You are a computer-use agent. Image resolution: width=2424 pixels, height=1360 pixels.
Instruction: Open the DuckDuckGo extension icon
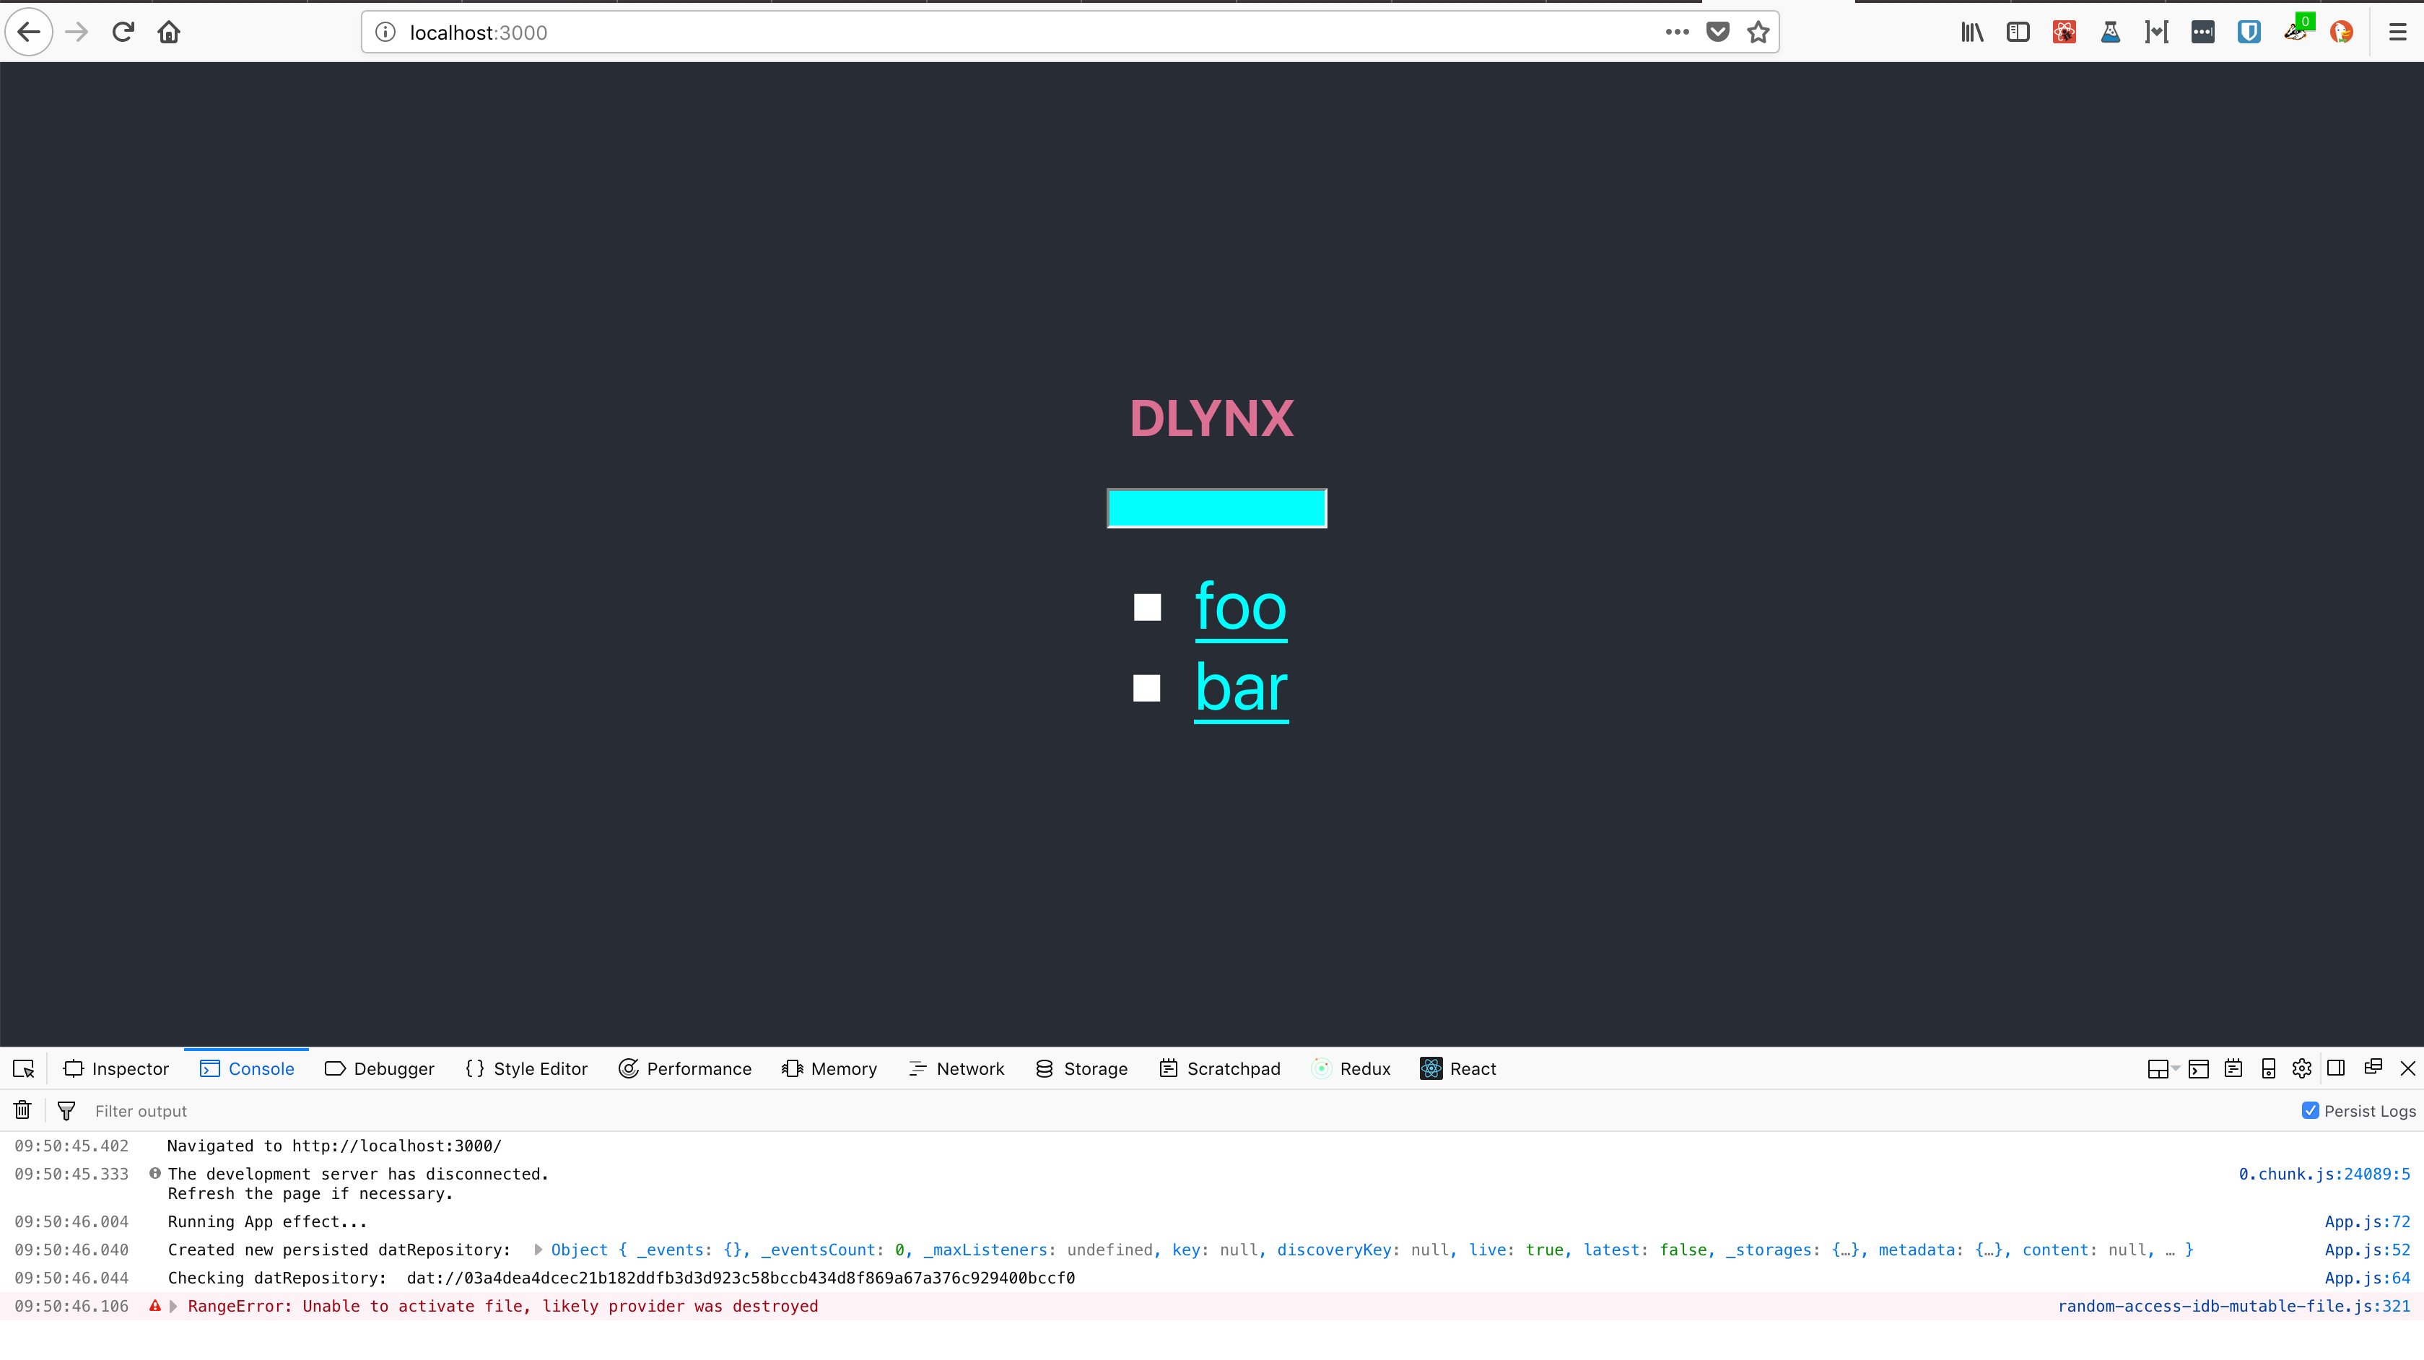point(2342,31)
